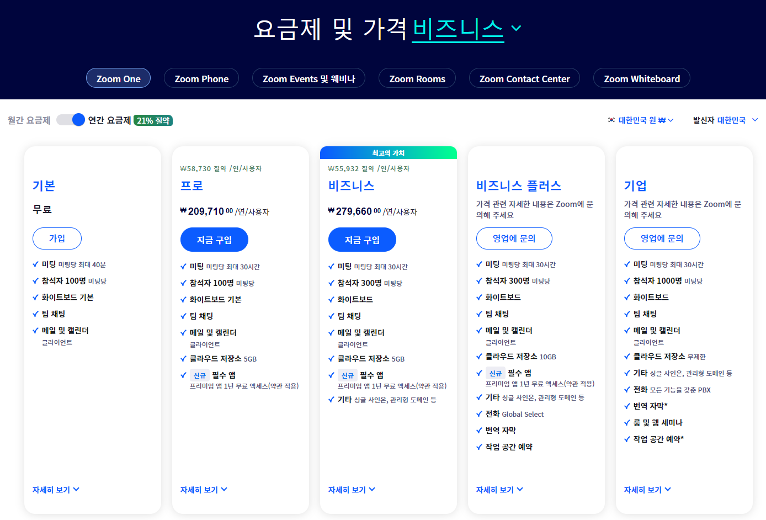
Task: Click the 작업 공간 예약 checkmark in 비즈니스 플러스
Action: point(480,447)
